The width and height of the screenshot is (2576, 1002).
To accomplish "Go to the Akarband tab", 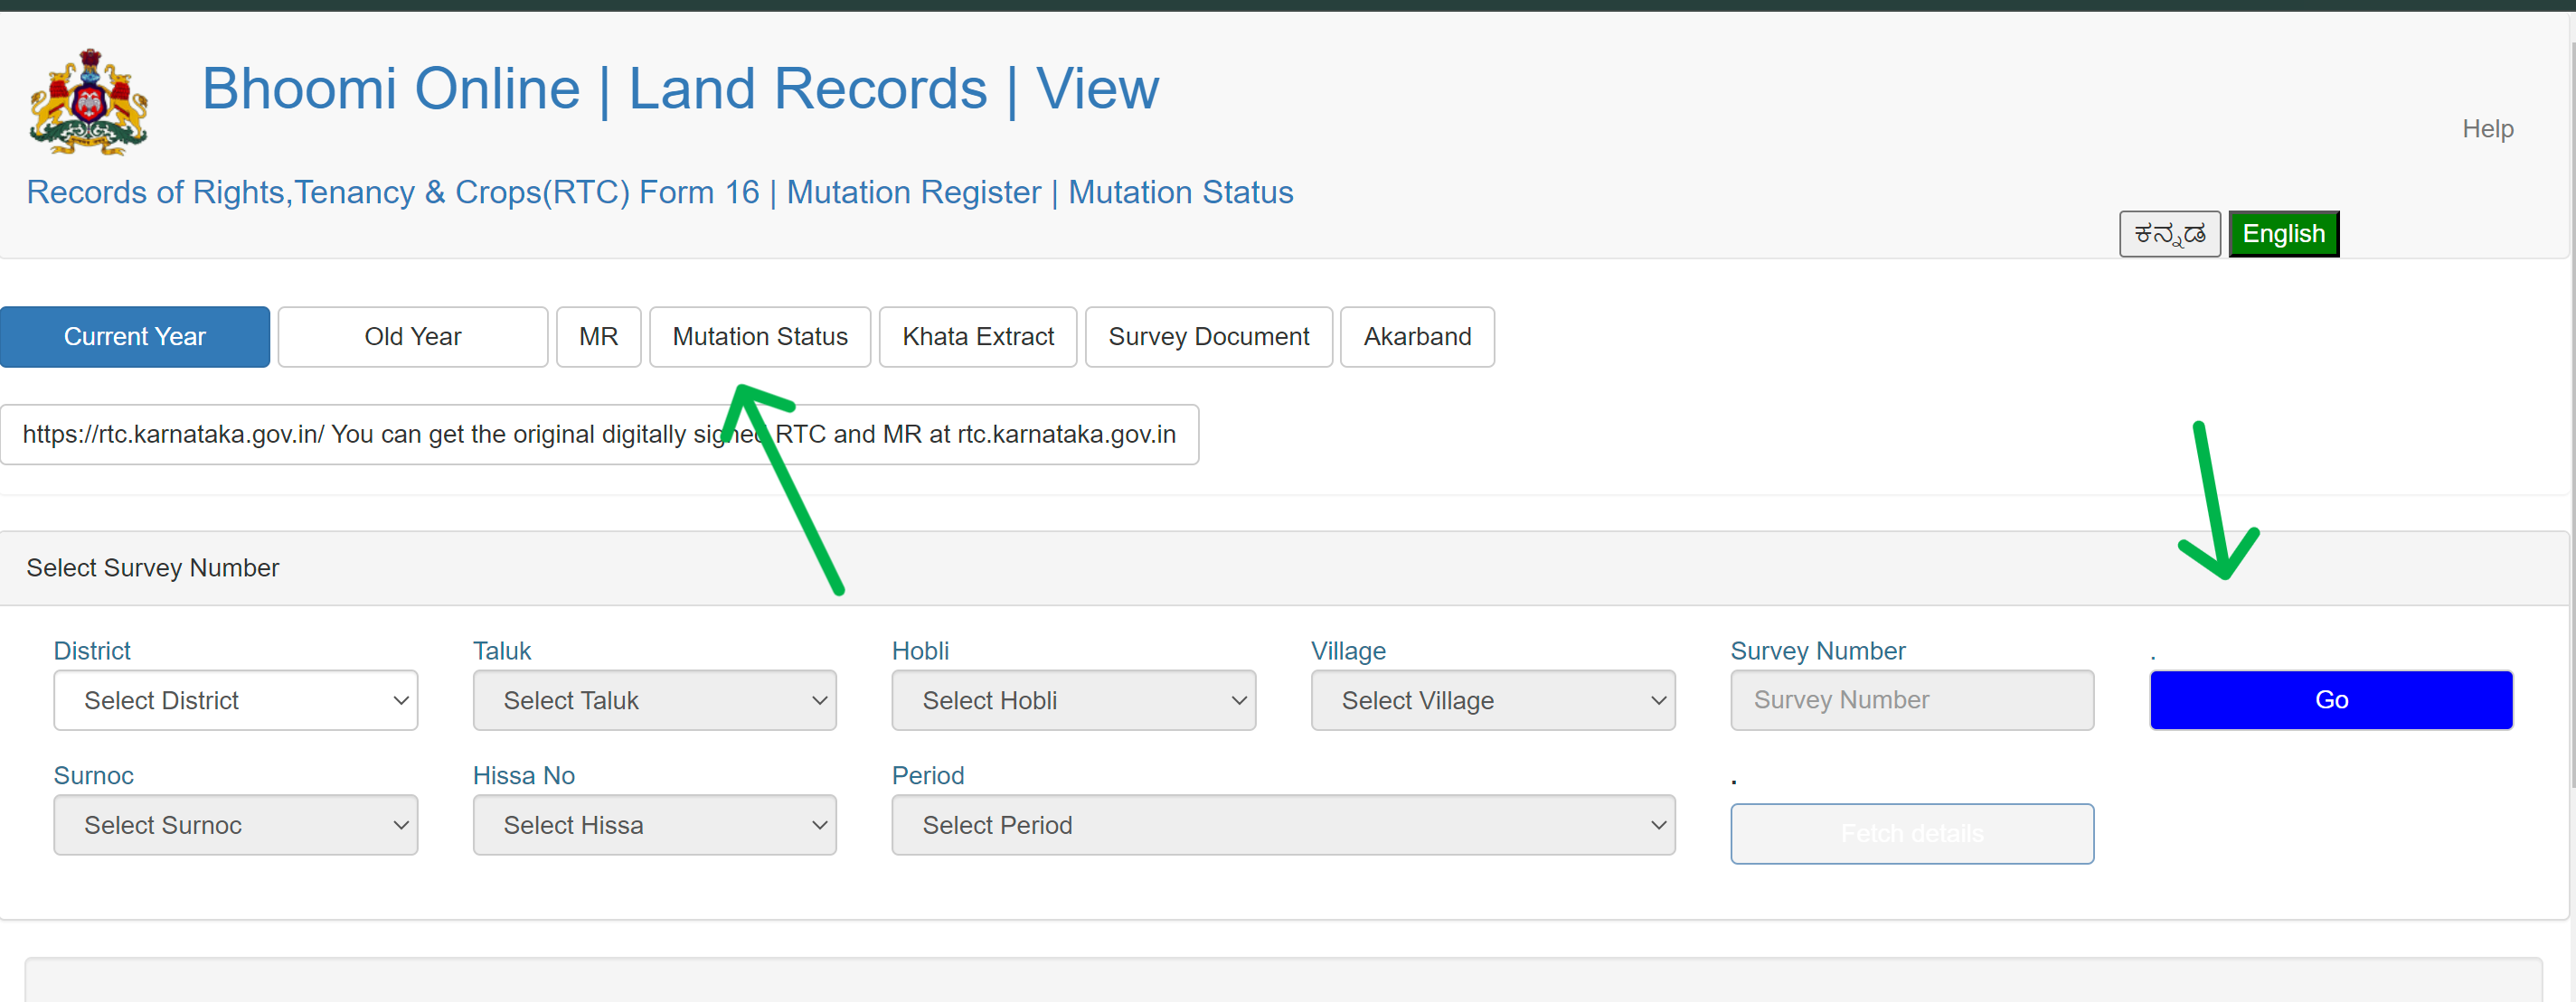I will click(x=1416, y=337).
